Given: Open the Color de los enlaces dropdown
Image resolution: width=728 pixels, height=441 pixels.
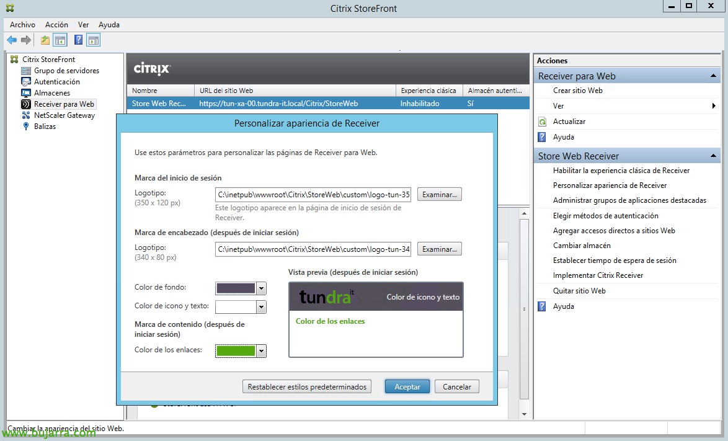Looking at the screenshot, I should coord(262,351).
